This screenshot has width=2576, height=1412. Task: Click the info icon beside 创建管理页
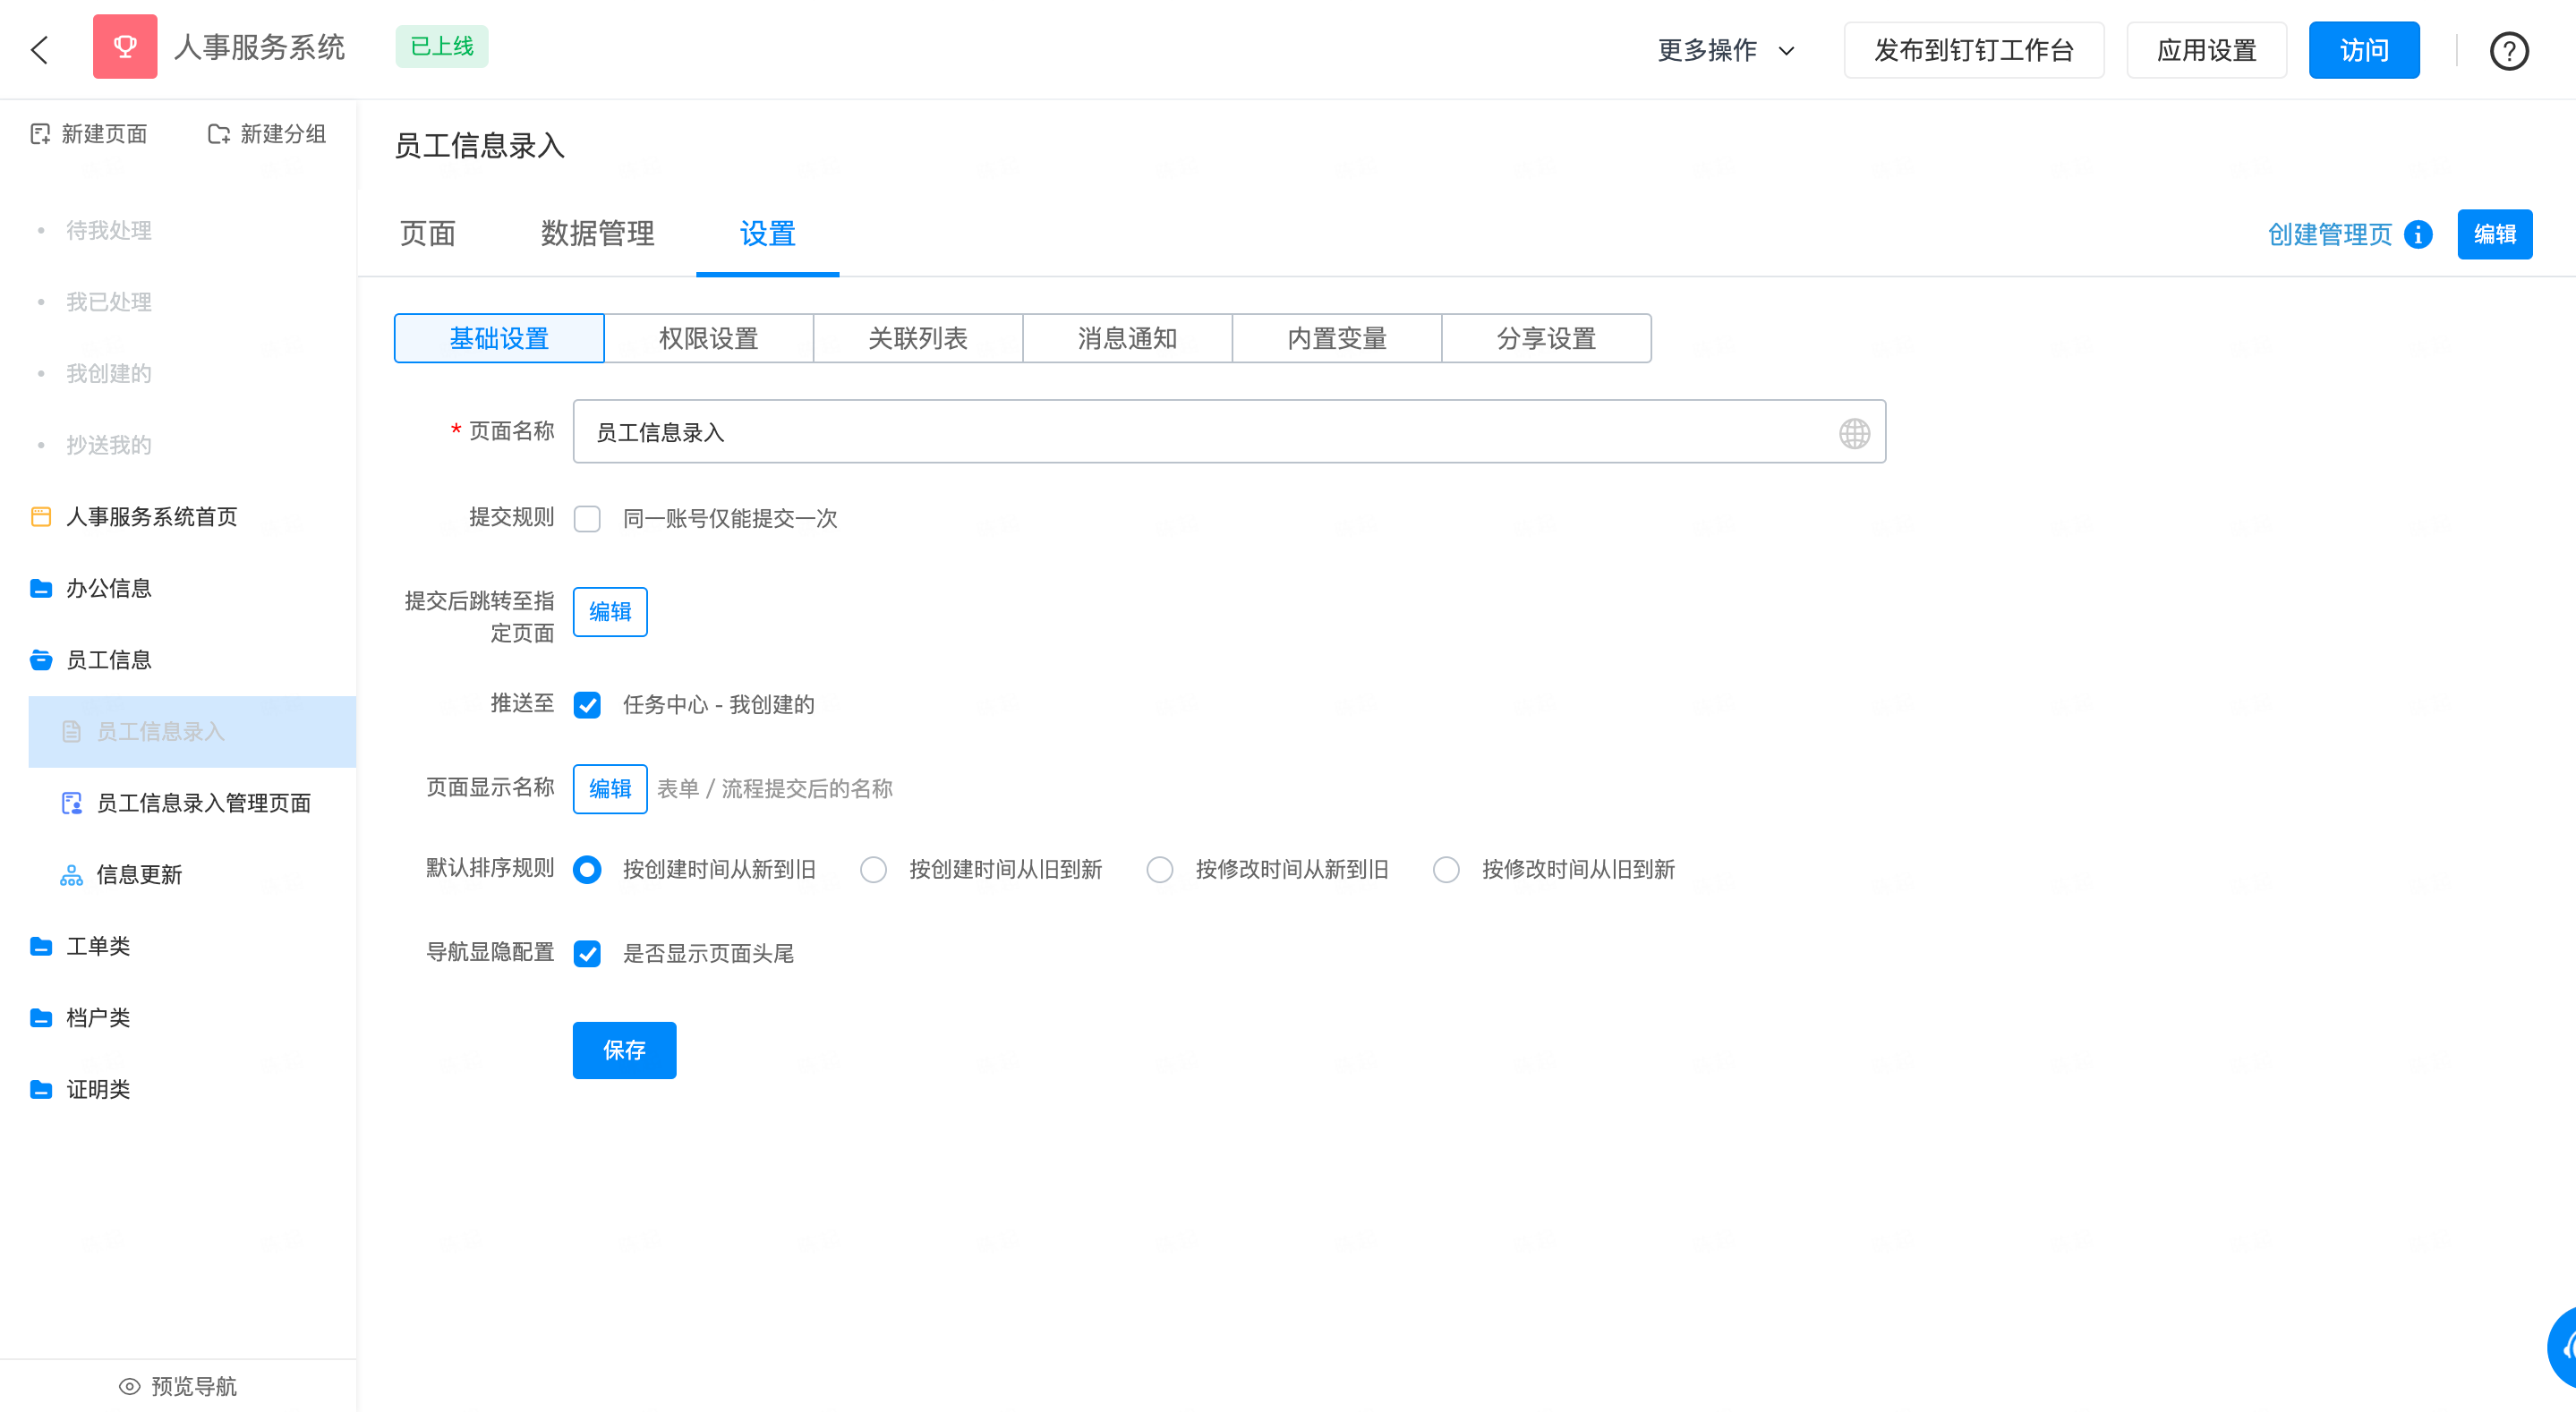[x=2420, y=234]
